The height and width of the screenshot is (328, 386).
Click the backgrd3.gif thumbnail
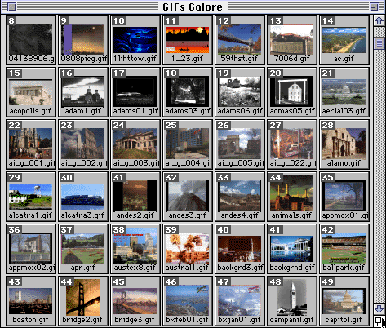[x=240, y=249]
